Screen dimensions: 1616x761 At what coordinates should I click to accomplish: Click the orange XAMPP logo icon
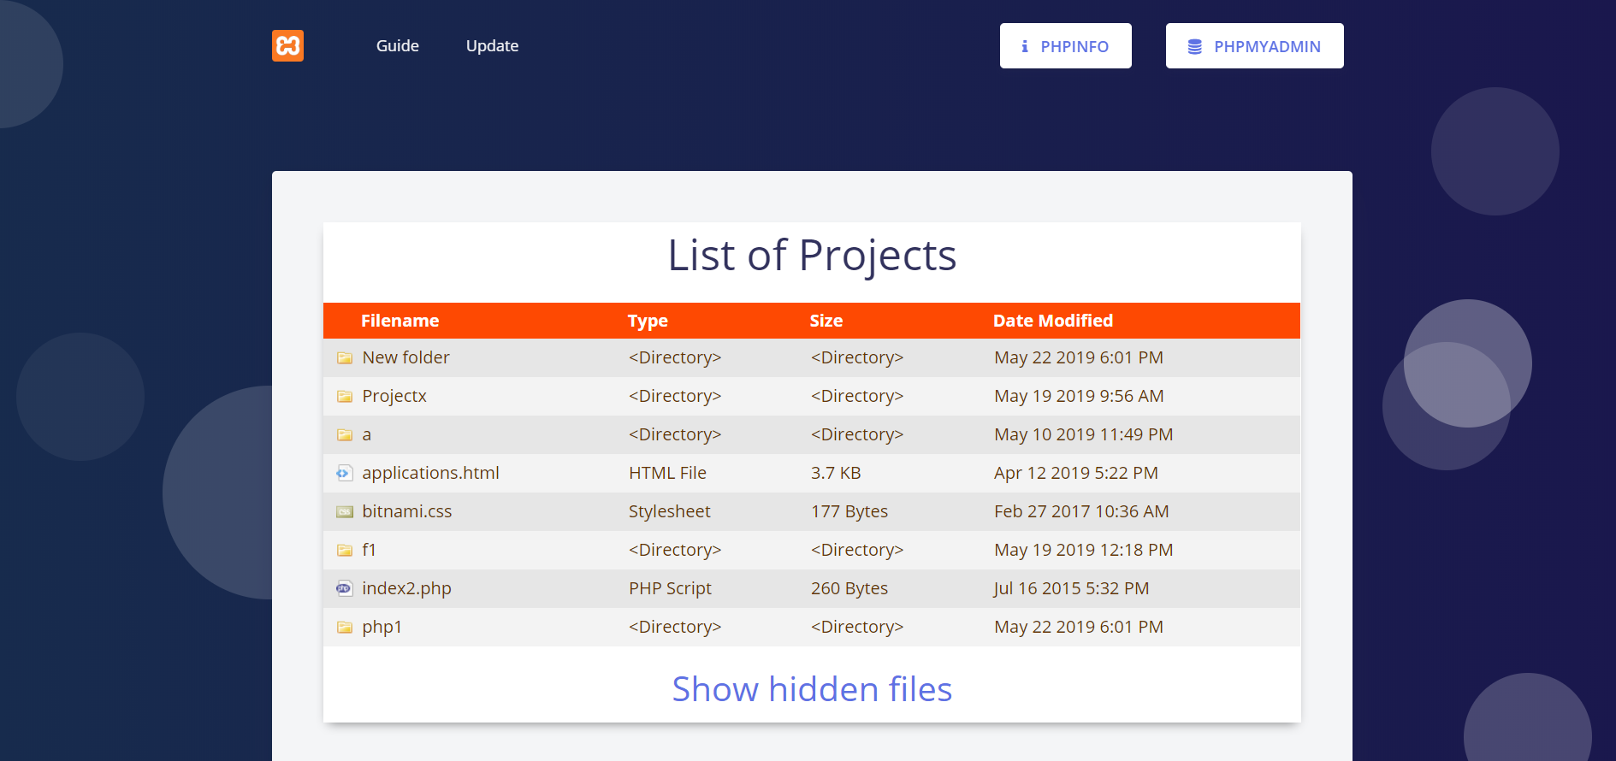coord(287,45)
